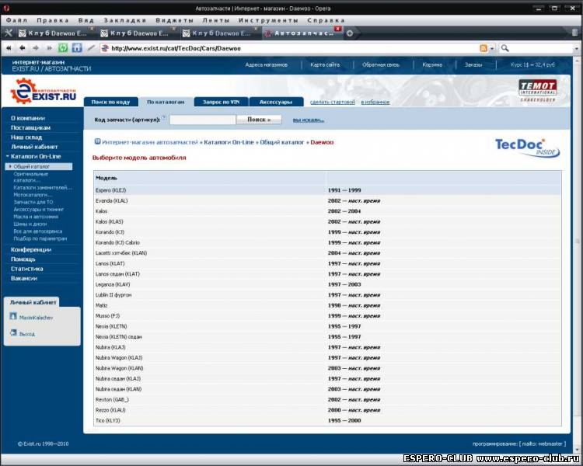Click the help question mark near Код запчасти
Screen dimensions: 583x466
coord(163,117)
